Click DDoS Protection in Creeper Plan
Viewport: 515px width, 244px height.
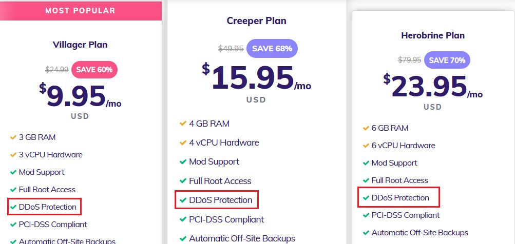[x=221, y=200]
